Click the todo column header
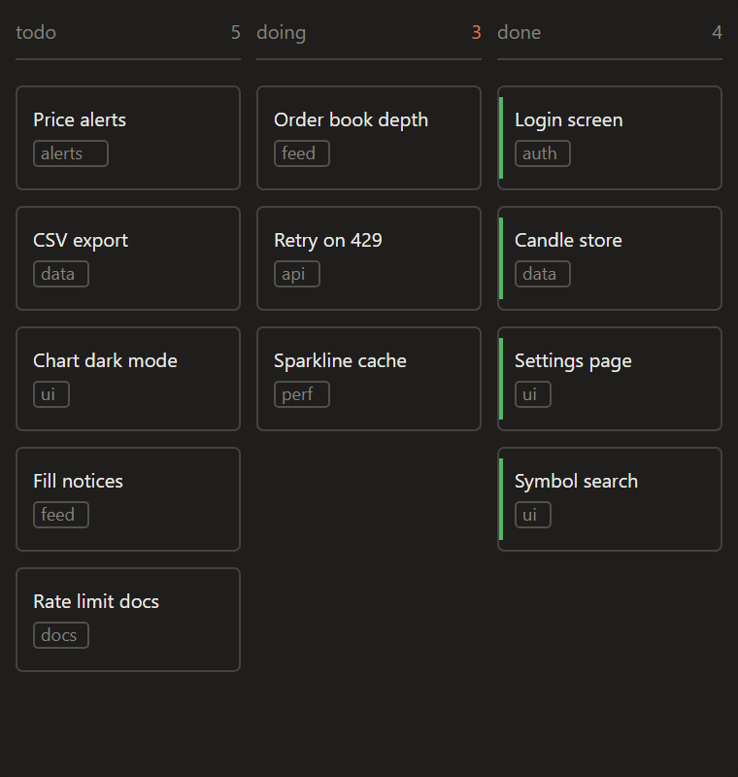The image size is (738, 777). coord(36,33)
